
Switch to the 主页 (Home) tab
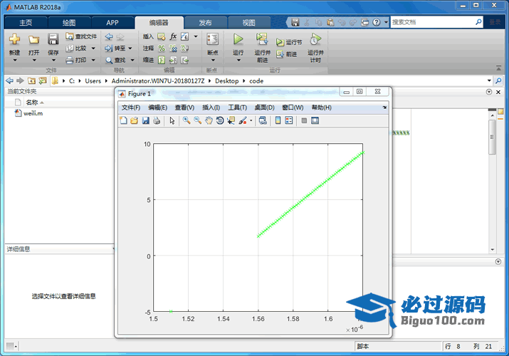(x=26, y=23)
